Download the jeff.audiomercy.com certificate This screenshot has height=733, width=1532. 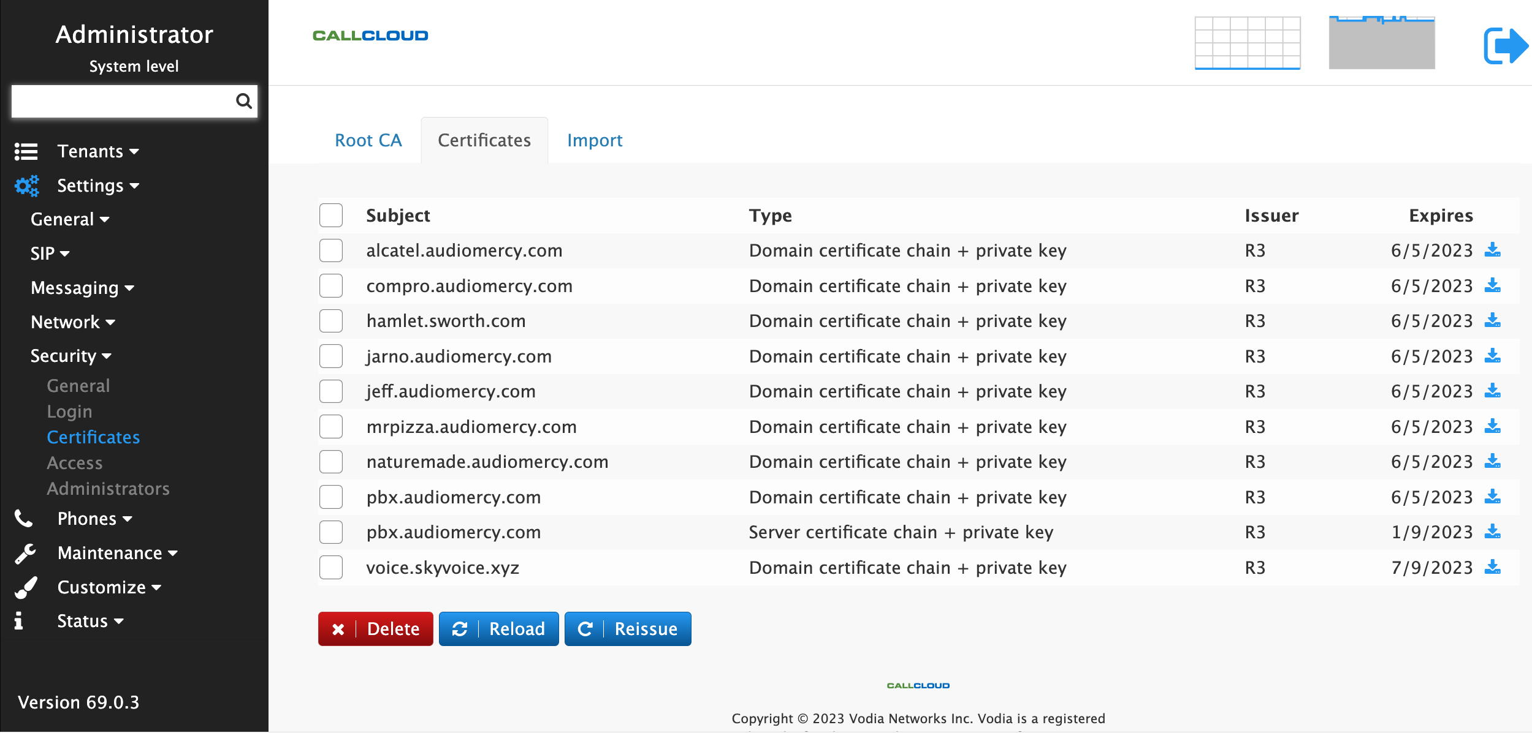[x=1492, y=391]
